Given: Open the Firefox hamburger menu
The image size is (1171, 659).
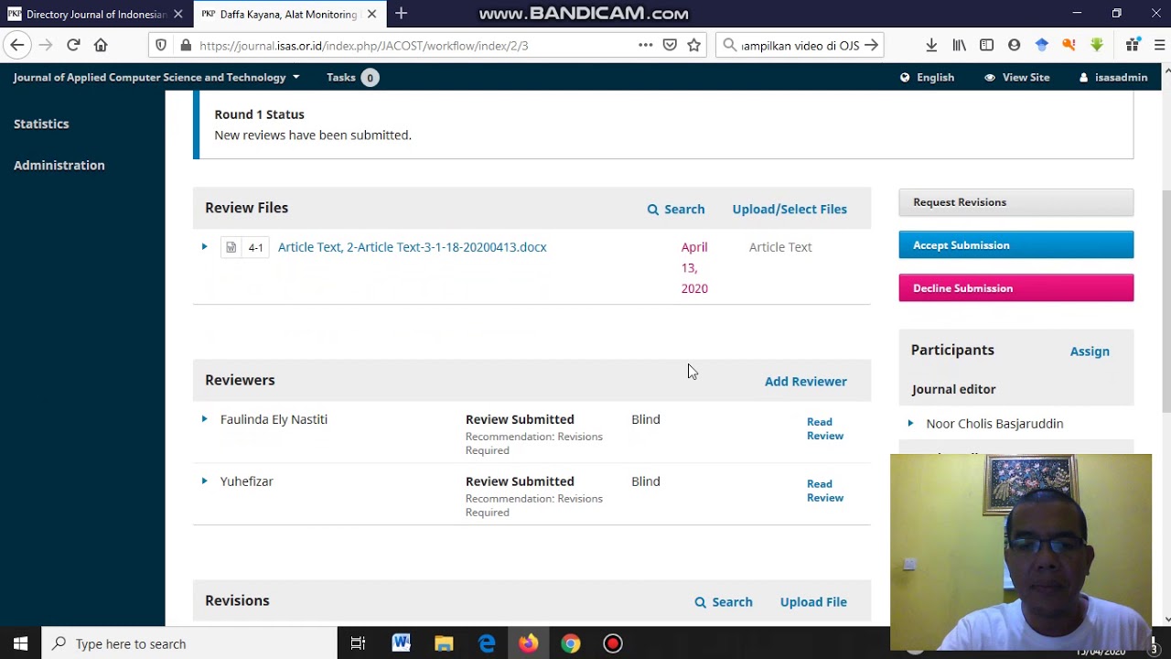Looking at the screenshot, I should click(1160, 45).
